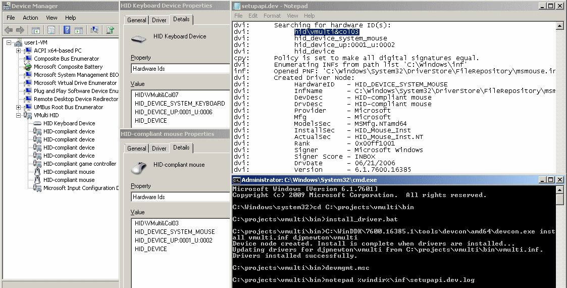Click Scan for hardware changes icon

(94, 30)
